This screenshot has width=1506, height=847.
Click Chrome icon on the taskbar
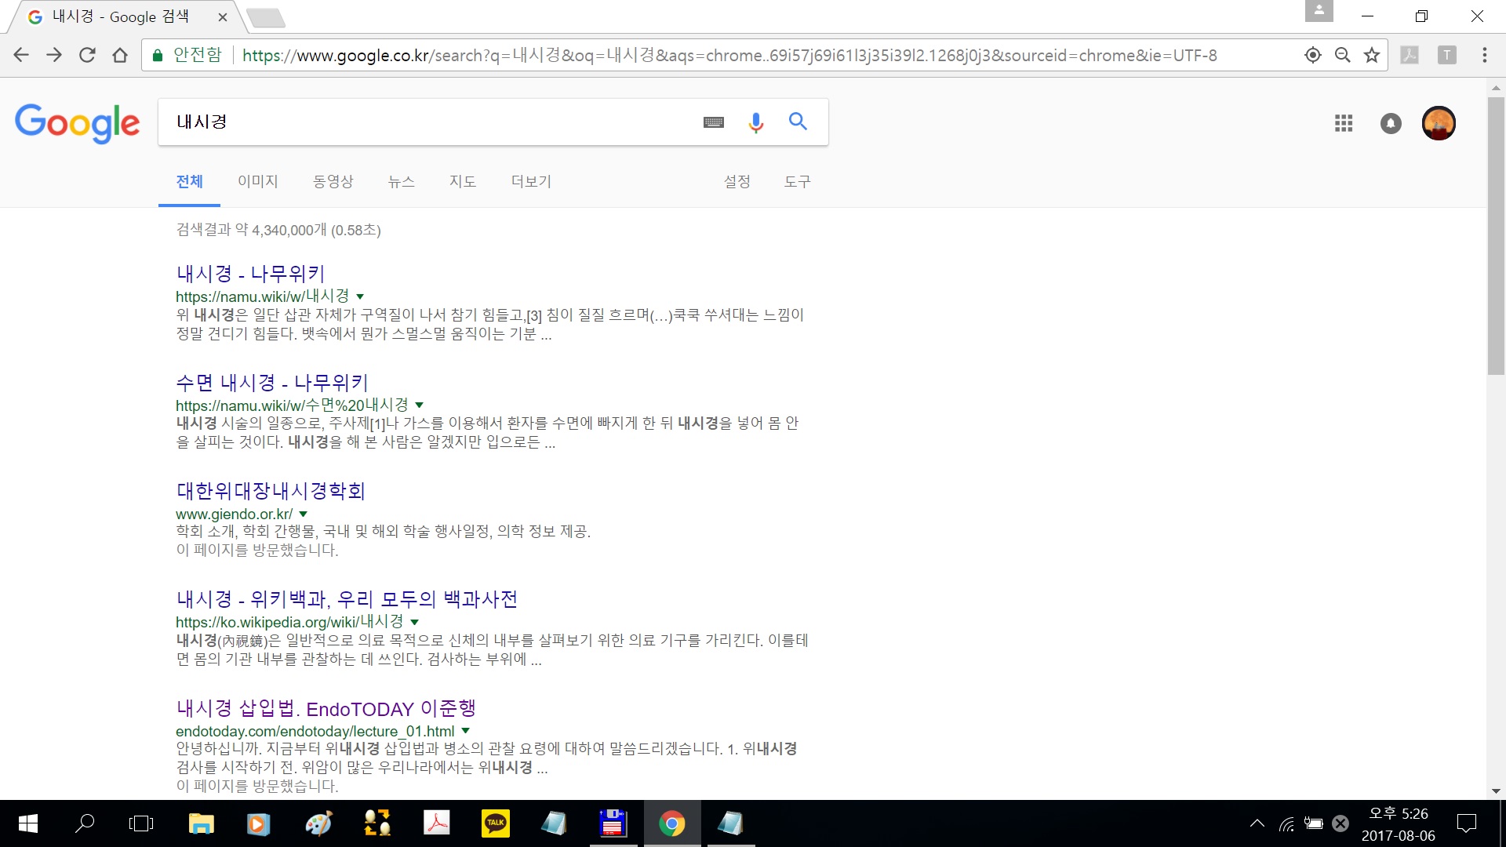(x=671, y=823)
